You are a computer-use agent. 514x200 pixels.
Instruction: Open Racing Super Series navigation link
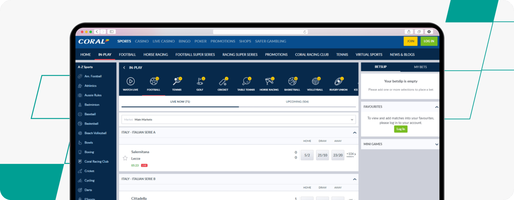pyautogui.click(x=240, y=55)
